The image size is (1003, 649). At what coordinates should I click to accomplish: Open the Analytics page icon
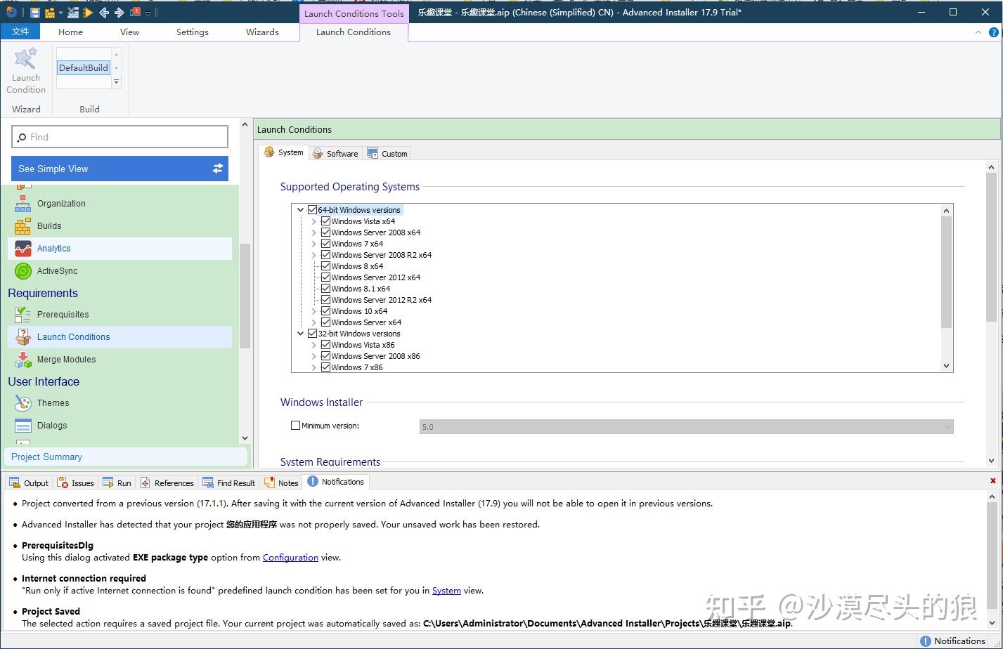(x=23, y=249)
